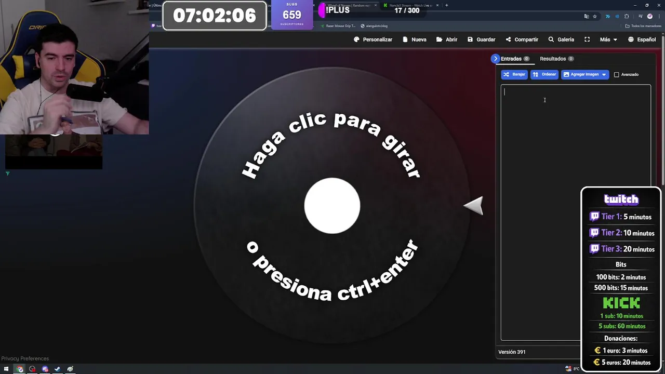665x374 pixels.
Task: Open a new browser tab with plus
Action: pyautogui.click(x=446, y=5)
